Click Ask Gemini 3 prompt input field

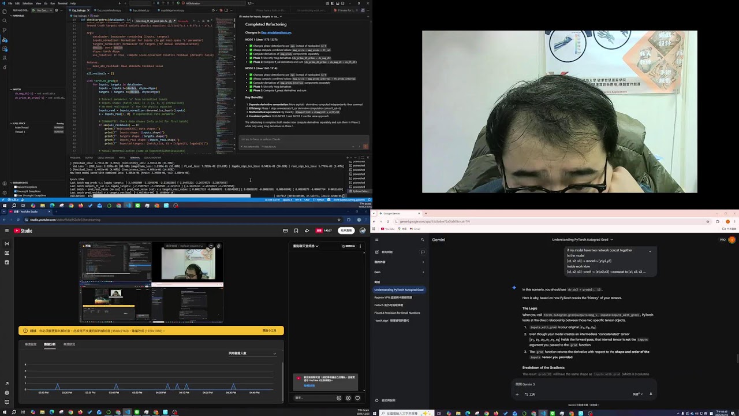[583, 384]
